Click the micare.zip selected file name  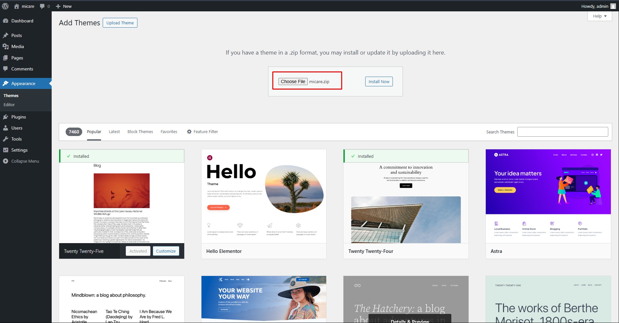pos(319,81)
